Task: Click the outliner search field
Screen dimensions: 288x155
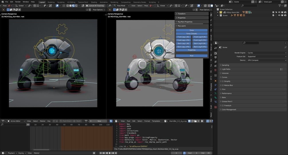Action: pyautogui.click(x=249, y=6)
